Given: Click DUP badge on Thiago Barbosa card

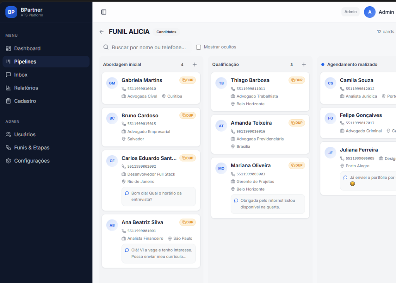Looking at the screenshot, I should pyautogui.click(x=297, y=80).
